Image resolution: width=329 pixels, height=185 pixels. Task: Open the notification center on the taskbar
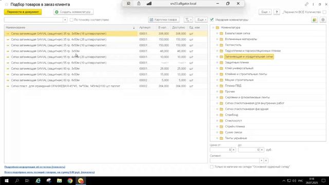tap(323, 181)
